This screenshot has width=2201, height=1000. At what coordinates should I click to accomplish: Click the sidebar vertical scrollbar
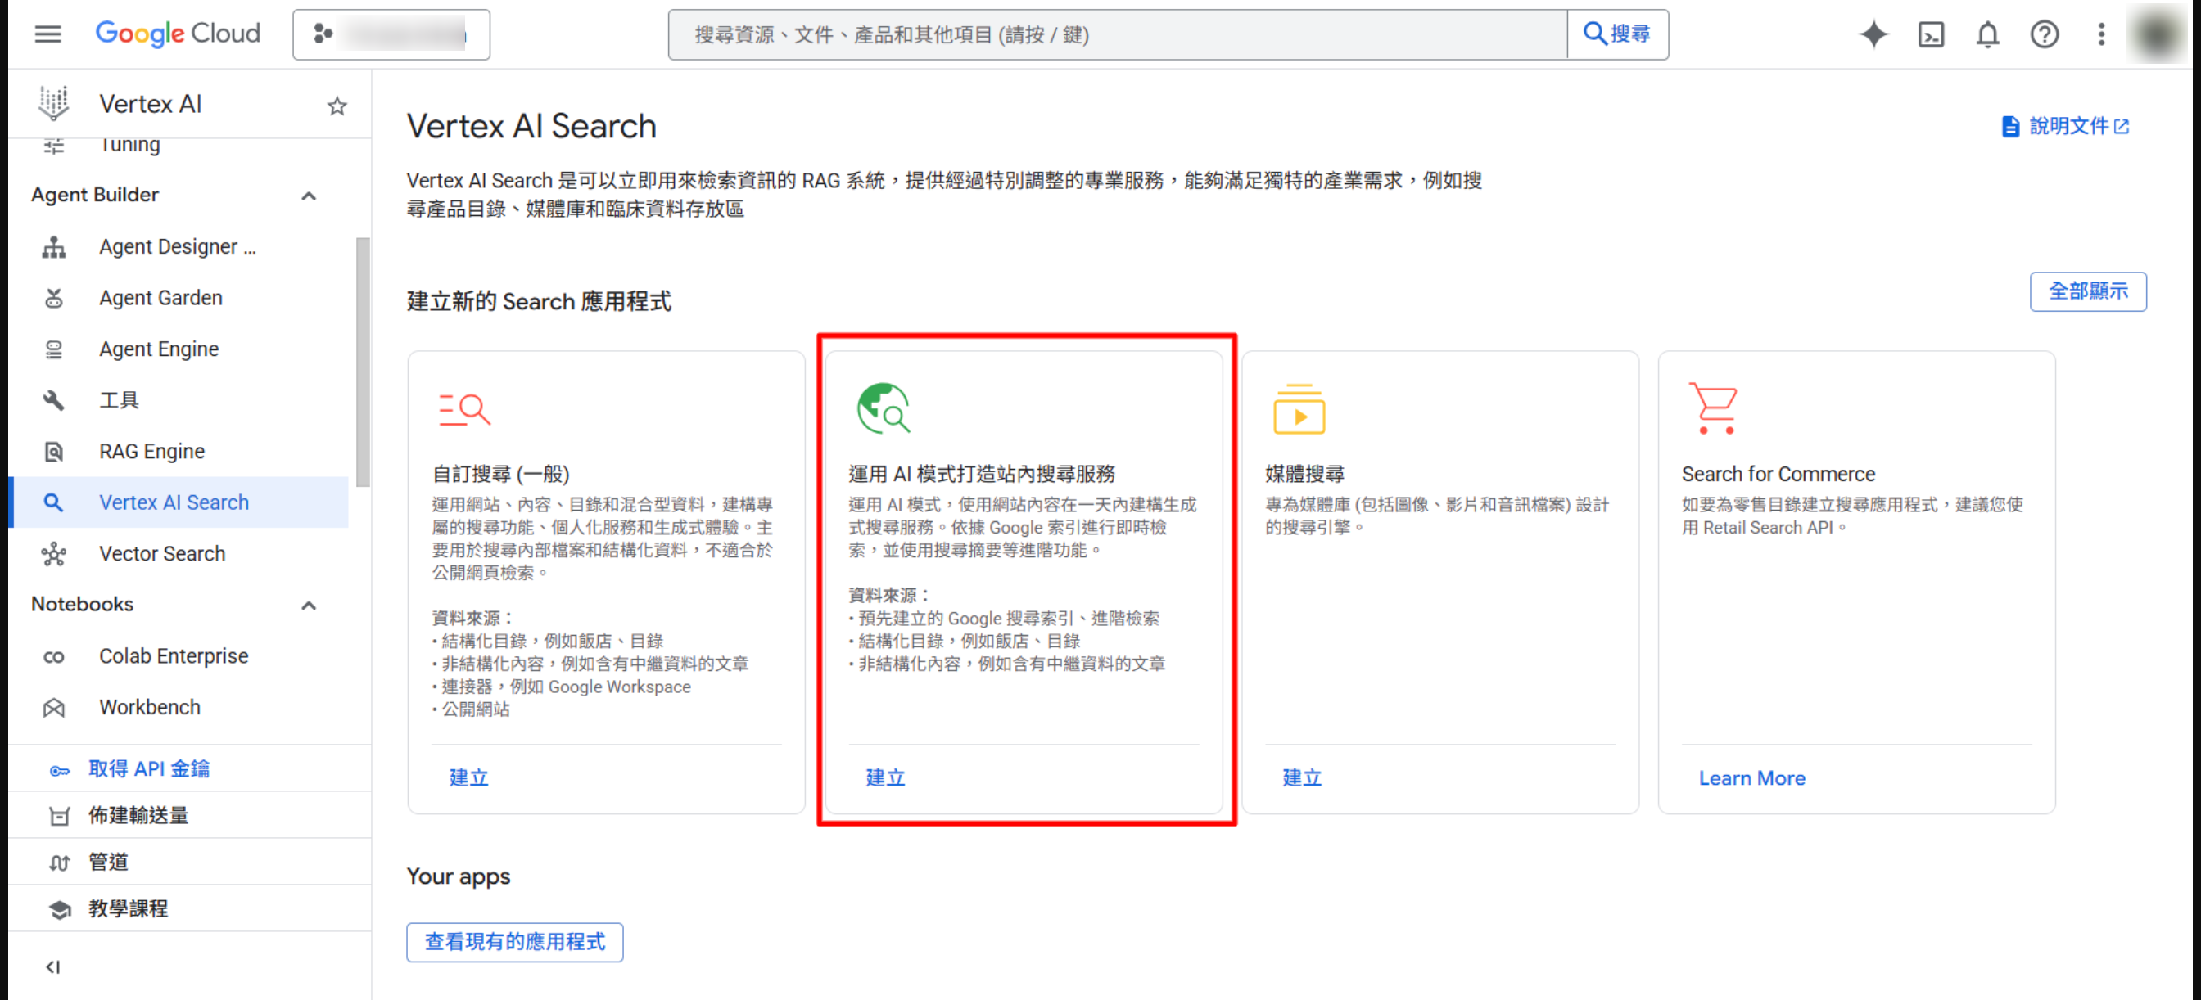(x=362, y=363)
